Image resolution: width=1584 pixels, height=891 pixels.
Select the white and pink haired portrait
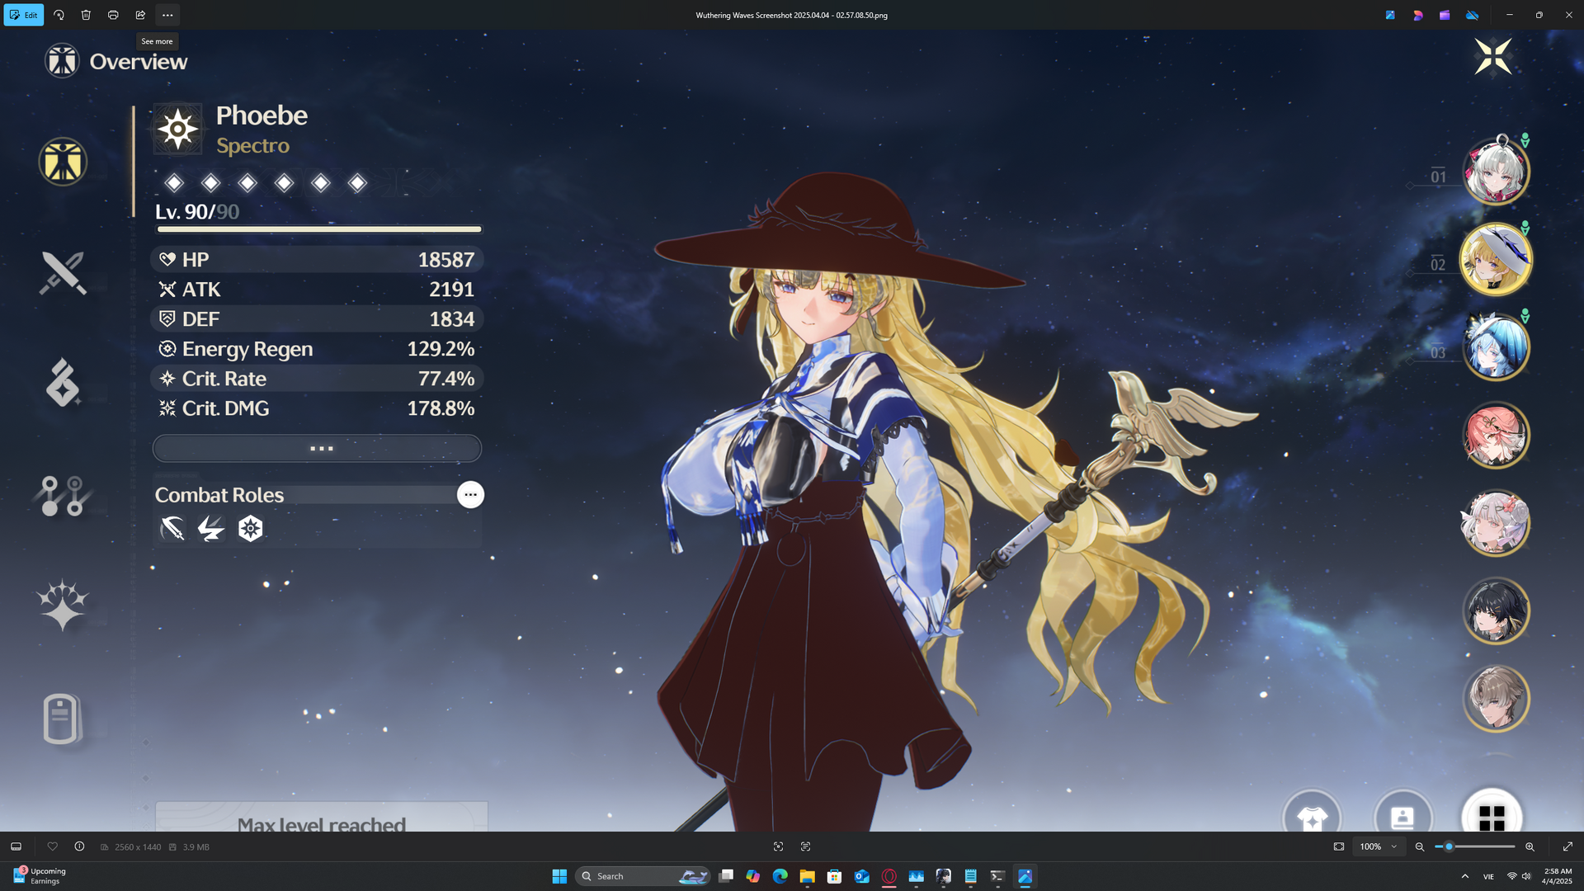click(1496, 523)
